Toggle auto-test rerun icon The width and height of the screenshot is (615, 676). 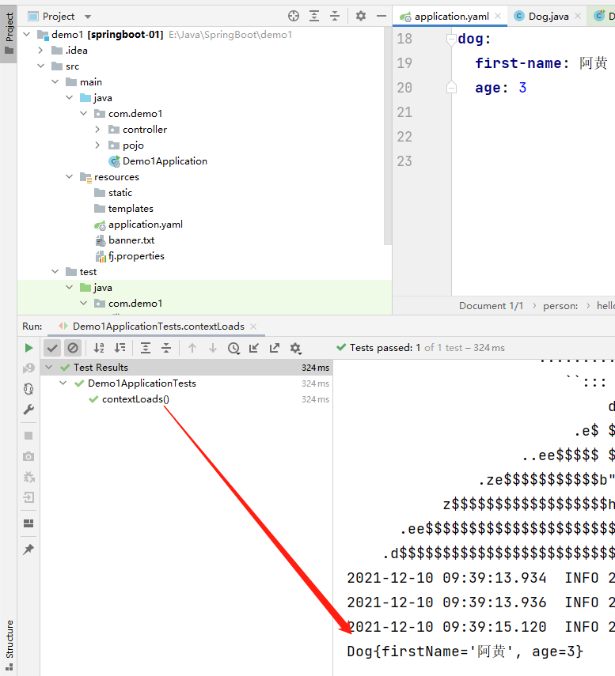coord(28,389)
